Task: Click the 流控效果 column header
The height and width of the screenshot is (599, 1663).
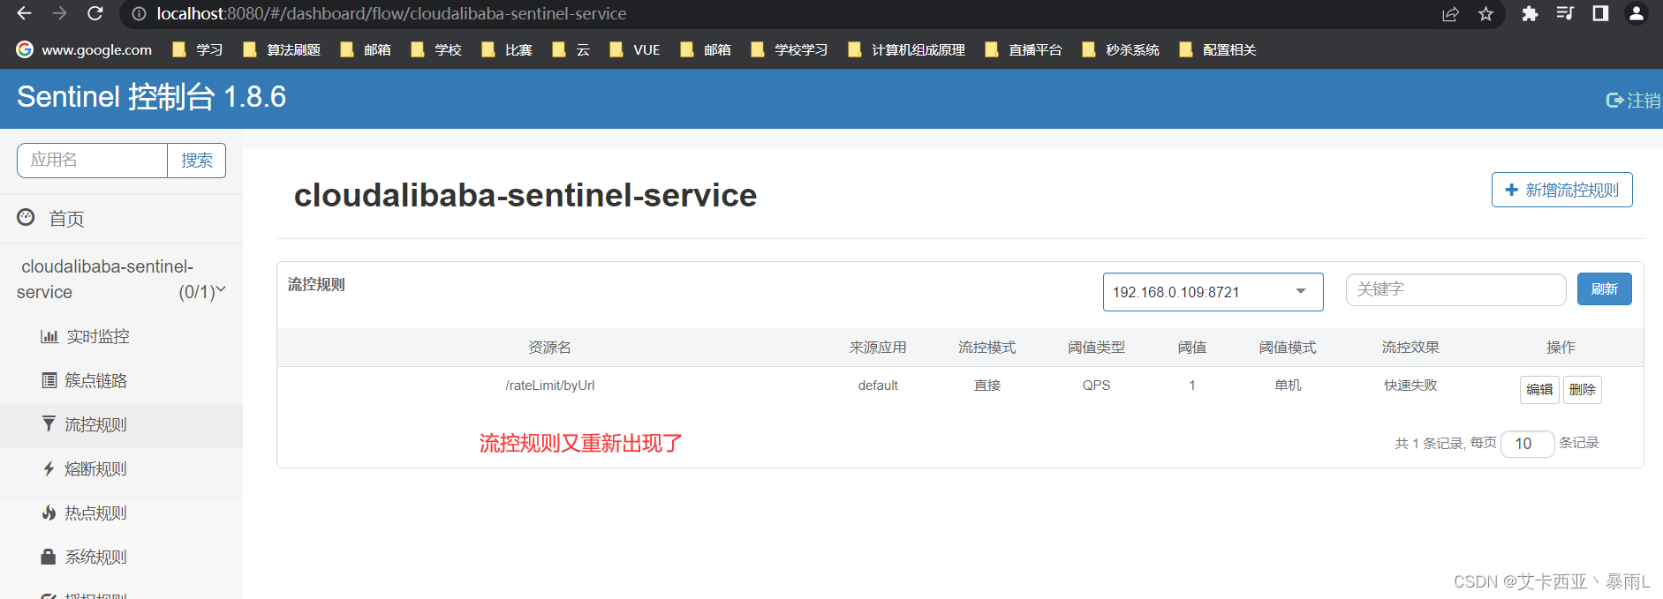Action: click(x=1410, y=348)
